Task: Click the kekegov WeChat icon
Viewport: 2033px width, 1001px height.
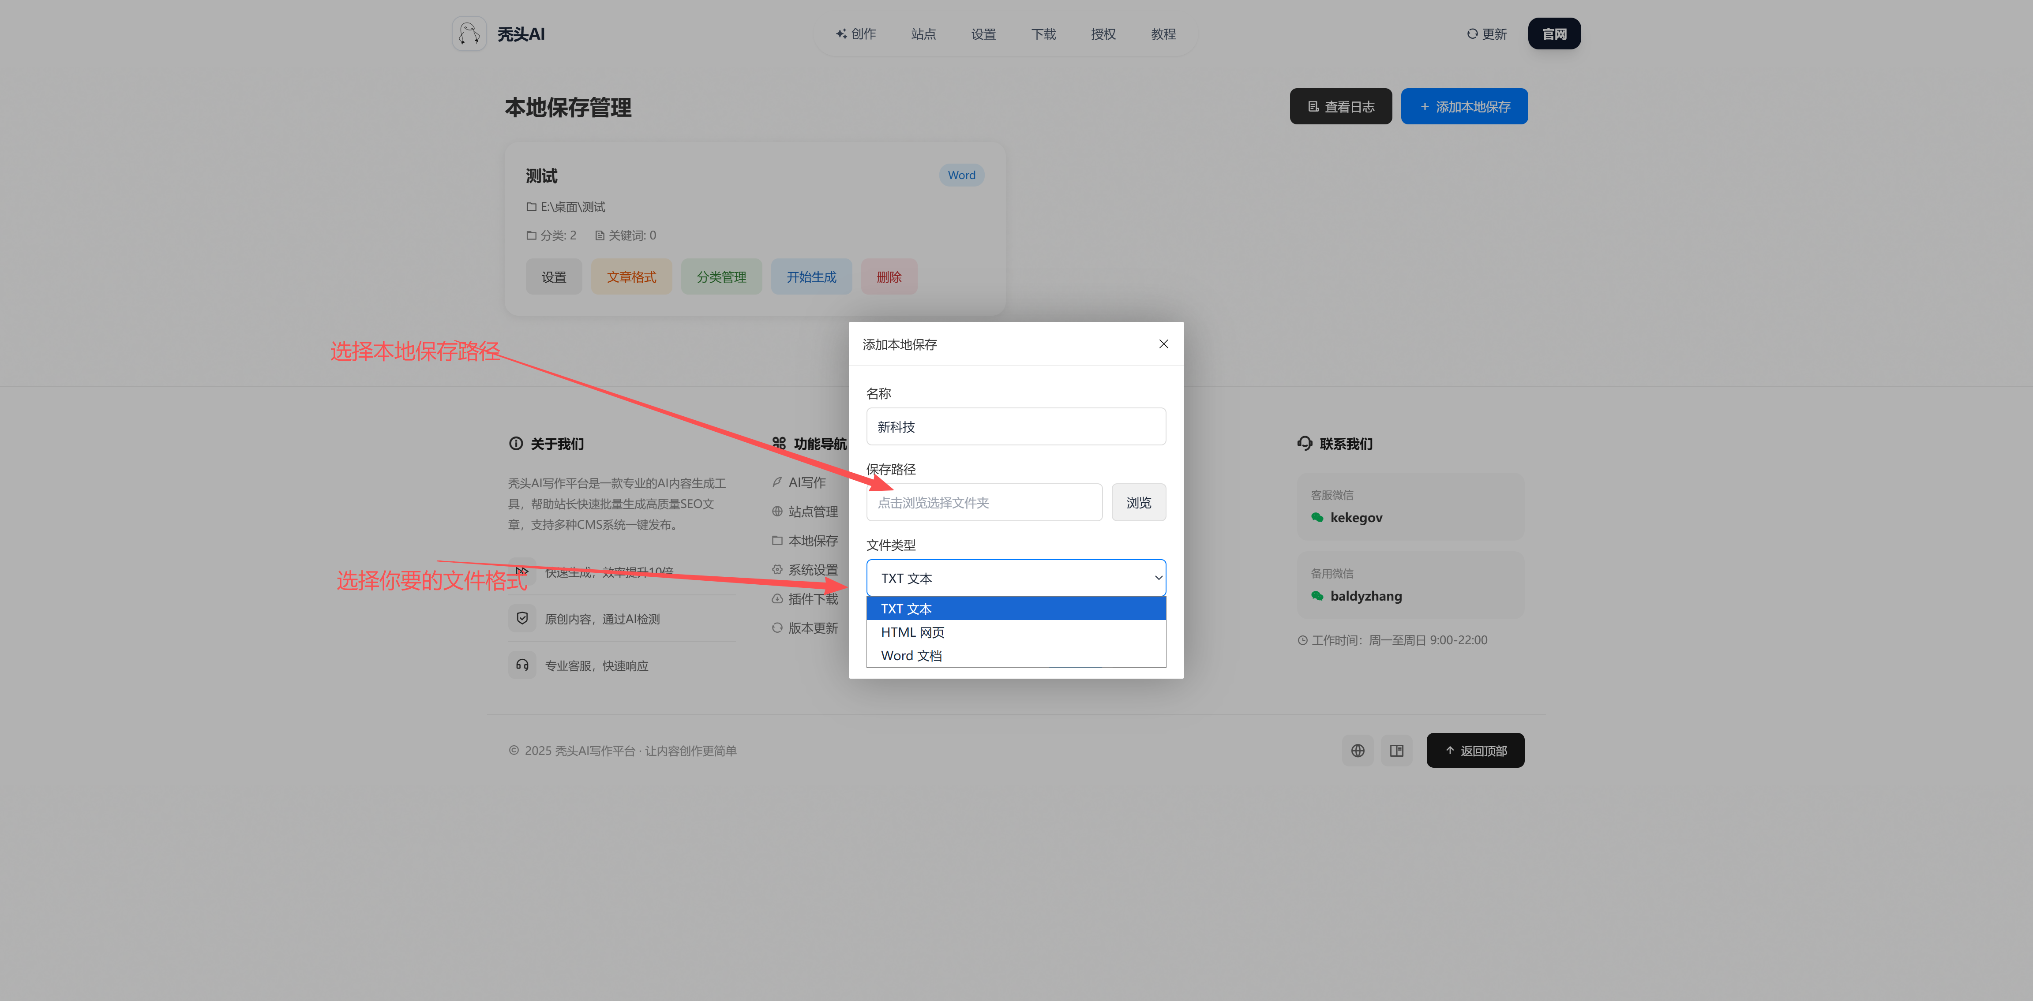Action: (x=1317, y=517)
